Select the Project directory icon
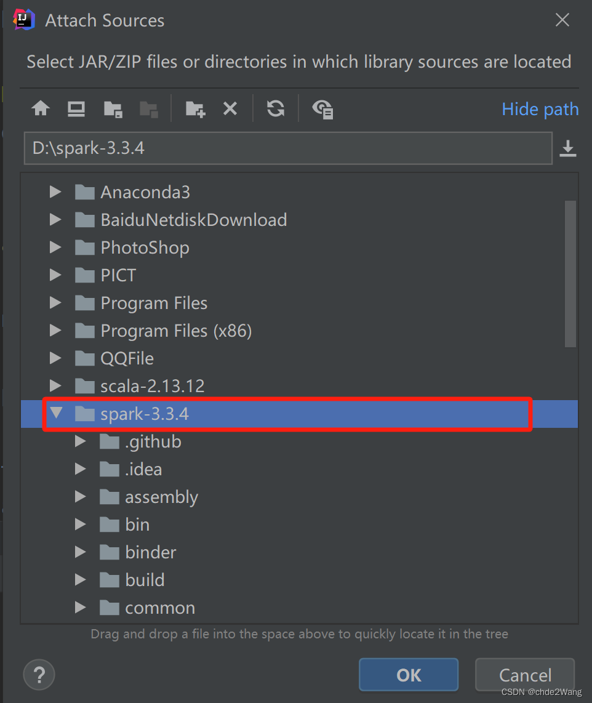This screenshot has height=703, width=592. coord(113,109)
